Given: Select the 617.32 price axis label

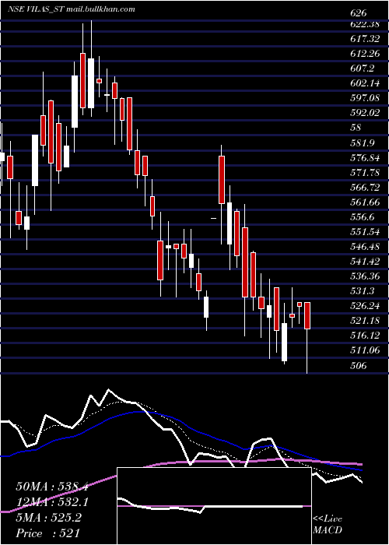Looking at the screenshot, I should (365, 39).
